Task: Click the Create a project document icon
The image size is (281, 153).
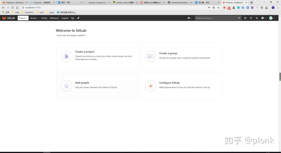Action: 66,56
